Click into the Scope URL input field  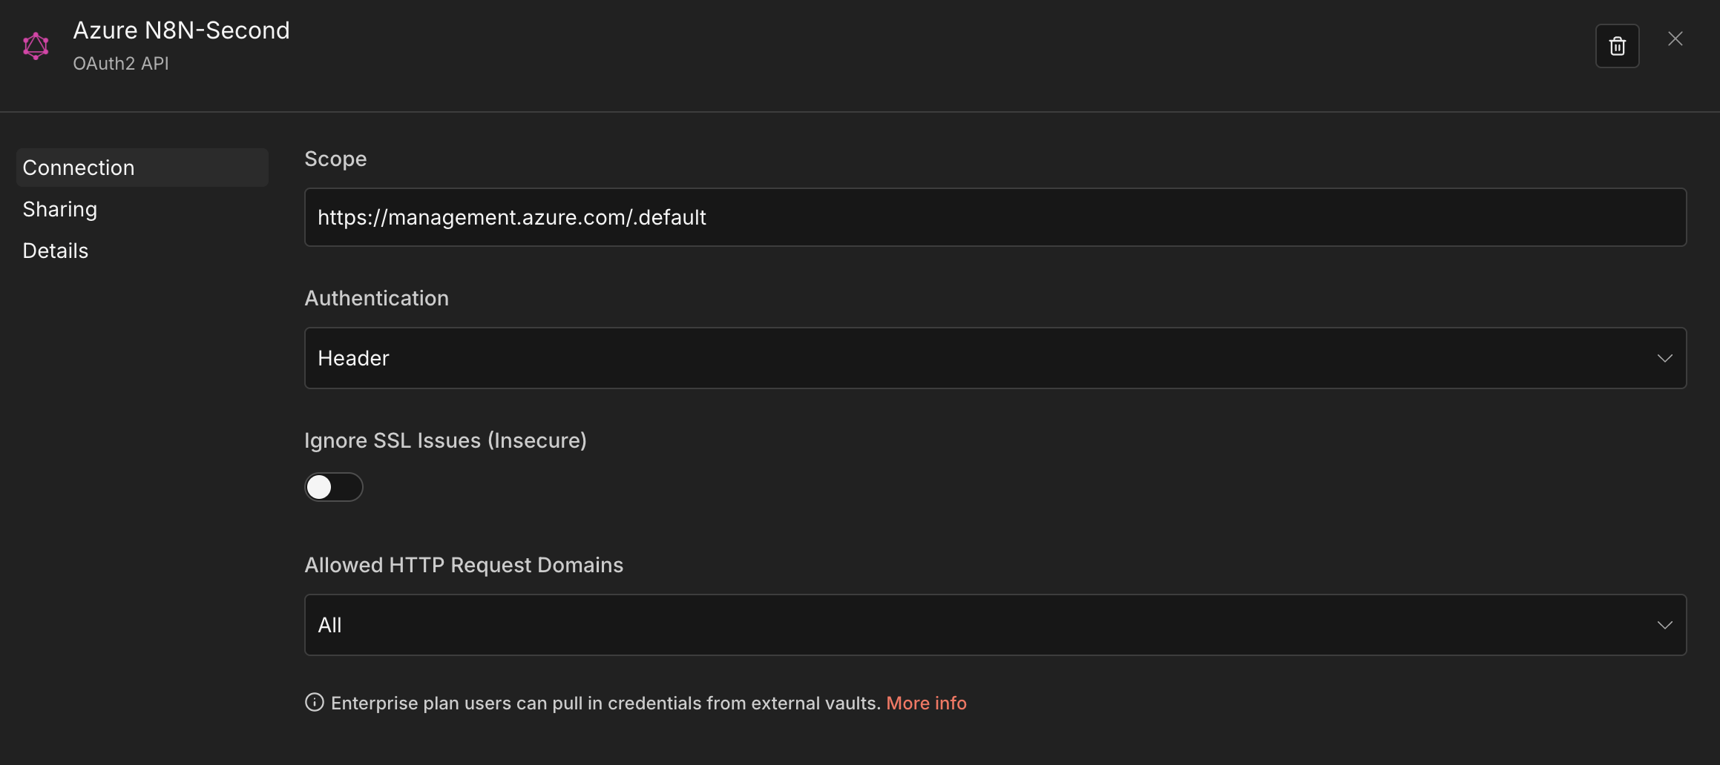[994, 217]
